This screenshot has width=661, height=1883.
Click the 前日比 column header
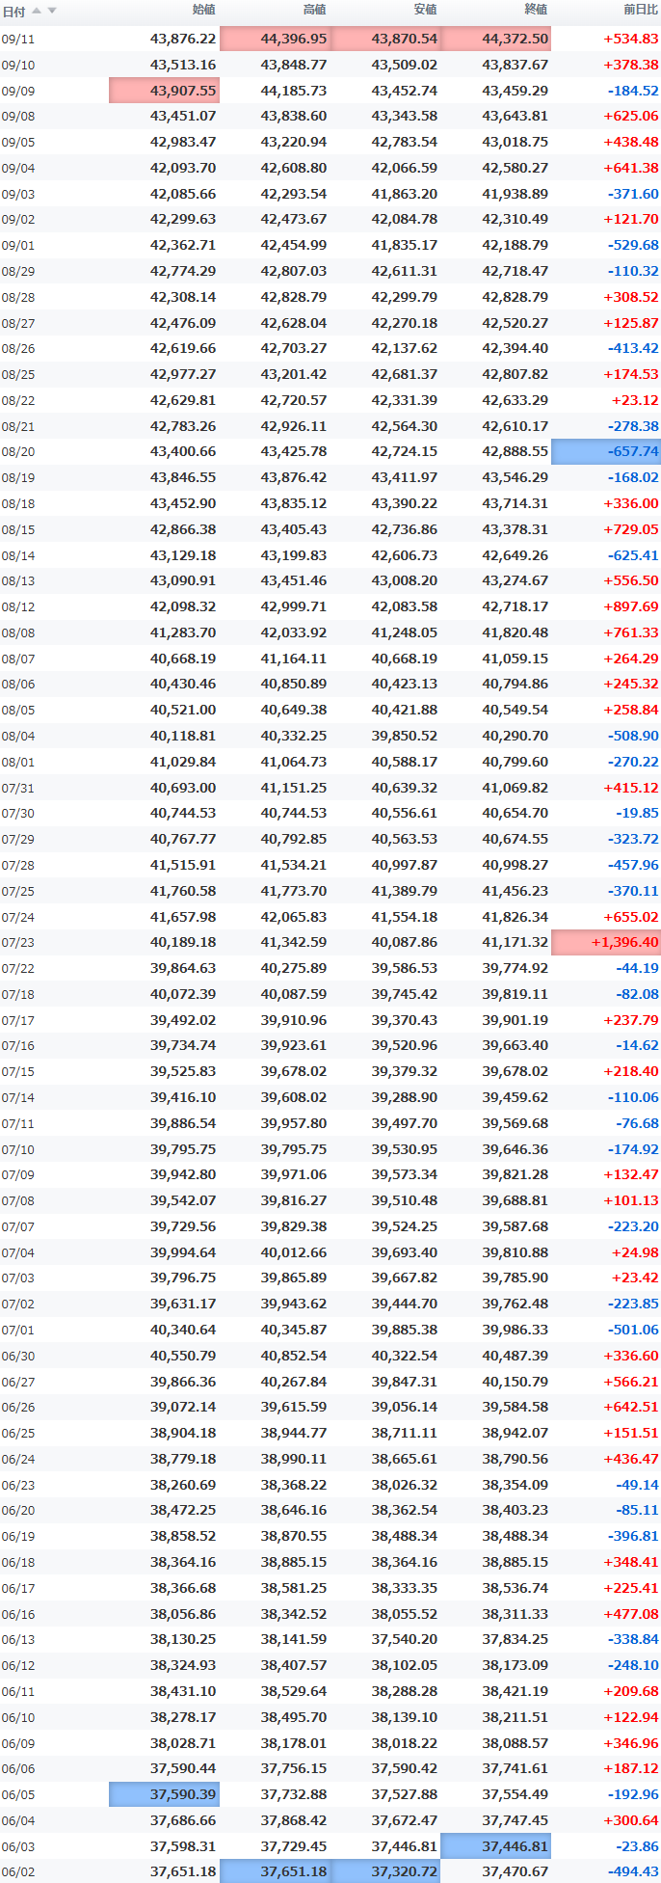[641, 10]
